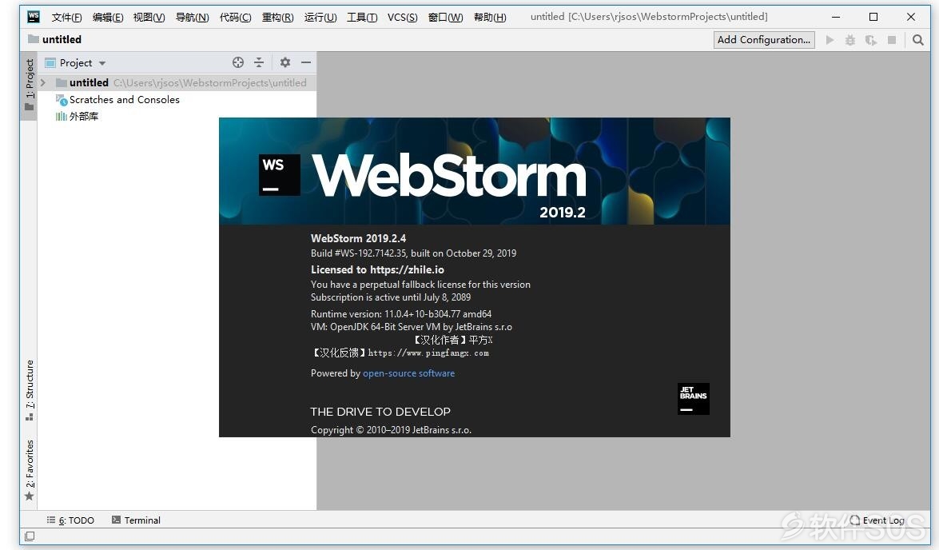Screen dimensions: 939x550
Task: Click Licensed to https://zhile.io text
Action: point(377,269)
